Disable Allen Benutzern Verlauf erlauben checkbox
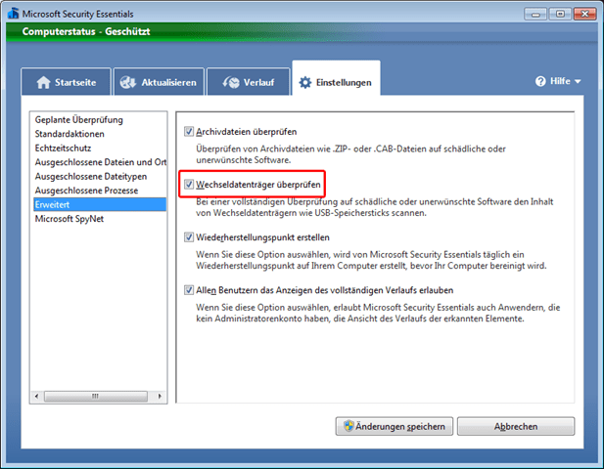Viewport: 604px width, 469px height. 189,290
